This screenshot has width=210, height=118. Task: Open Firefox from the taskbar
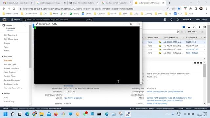[x=56, y=114]
